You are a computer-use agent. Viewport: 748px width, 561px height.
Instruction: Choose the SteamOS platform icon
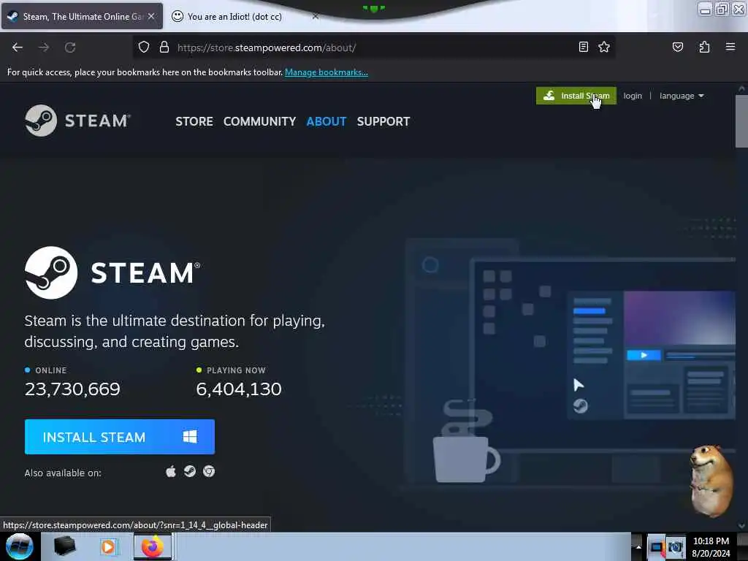[x=190, y=472]
